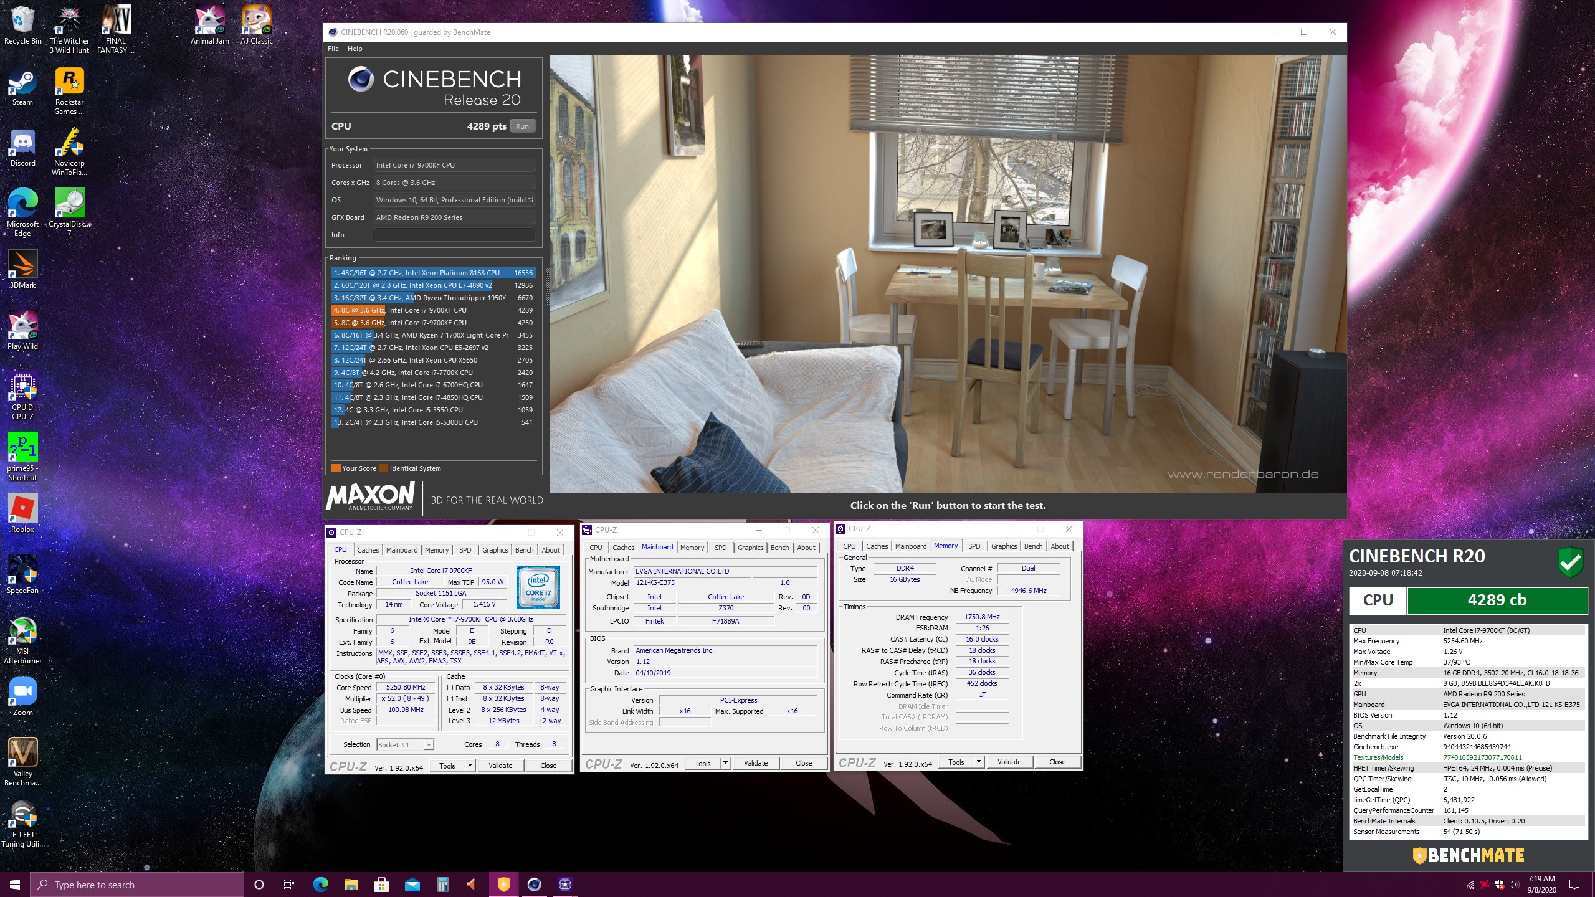Open CPUID CPU-Z desktop icon
Viewport: 1595px width, 897px height.
(x=22, y=396)
